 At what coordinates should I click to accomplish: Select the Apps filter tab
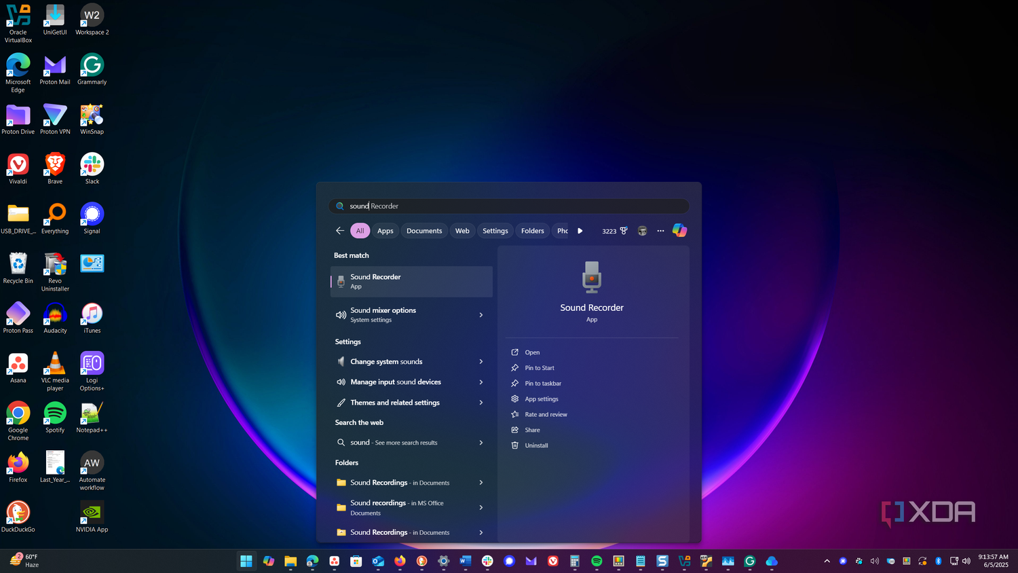[x=385, y=231]
